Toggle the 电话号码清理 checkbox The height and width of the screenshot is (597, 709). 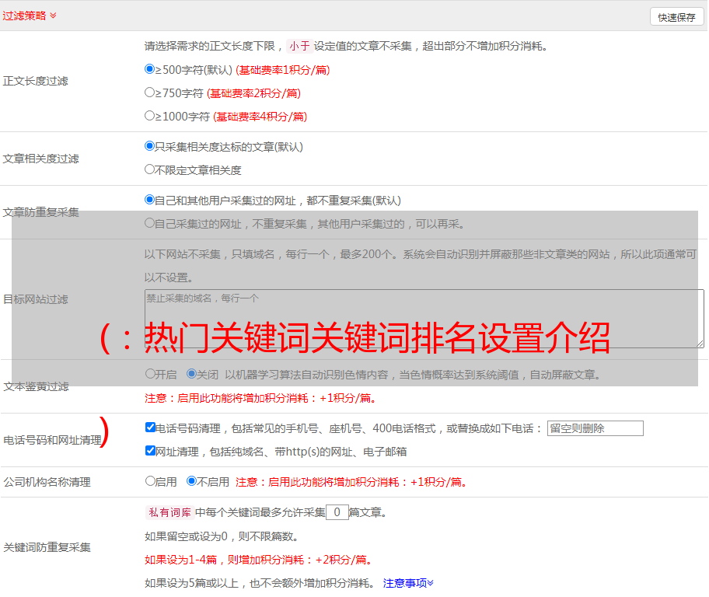click(150, 428)
